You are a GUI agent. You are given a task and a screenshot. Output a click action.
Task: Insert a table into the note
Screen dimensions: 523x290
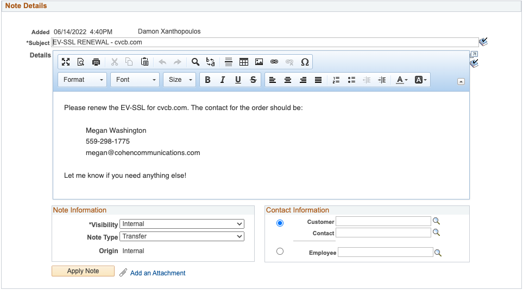(x=244, y=62)
